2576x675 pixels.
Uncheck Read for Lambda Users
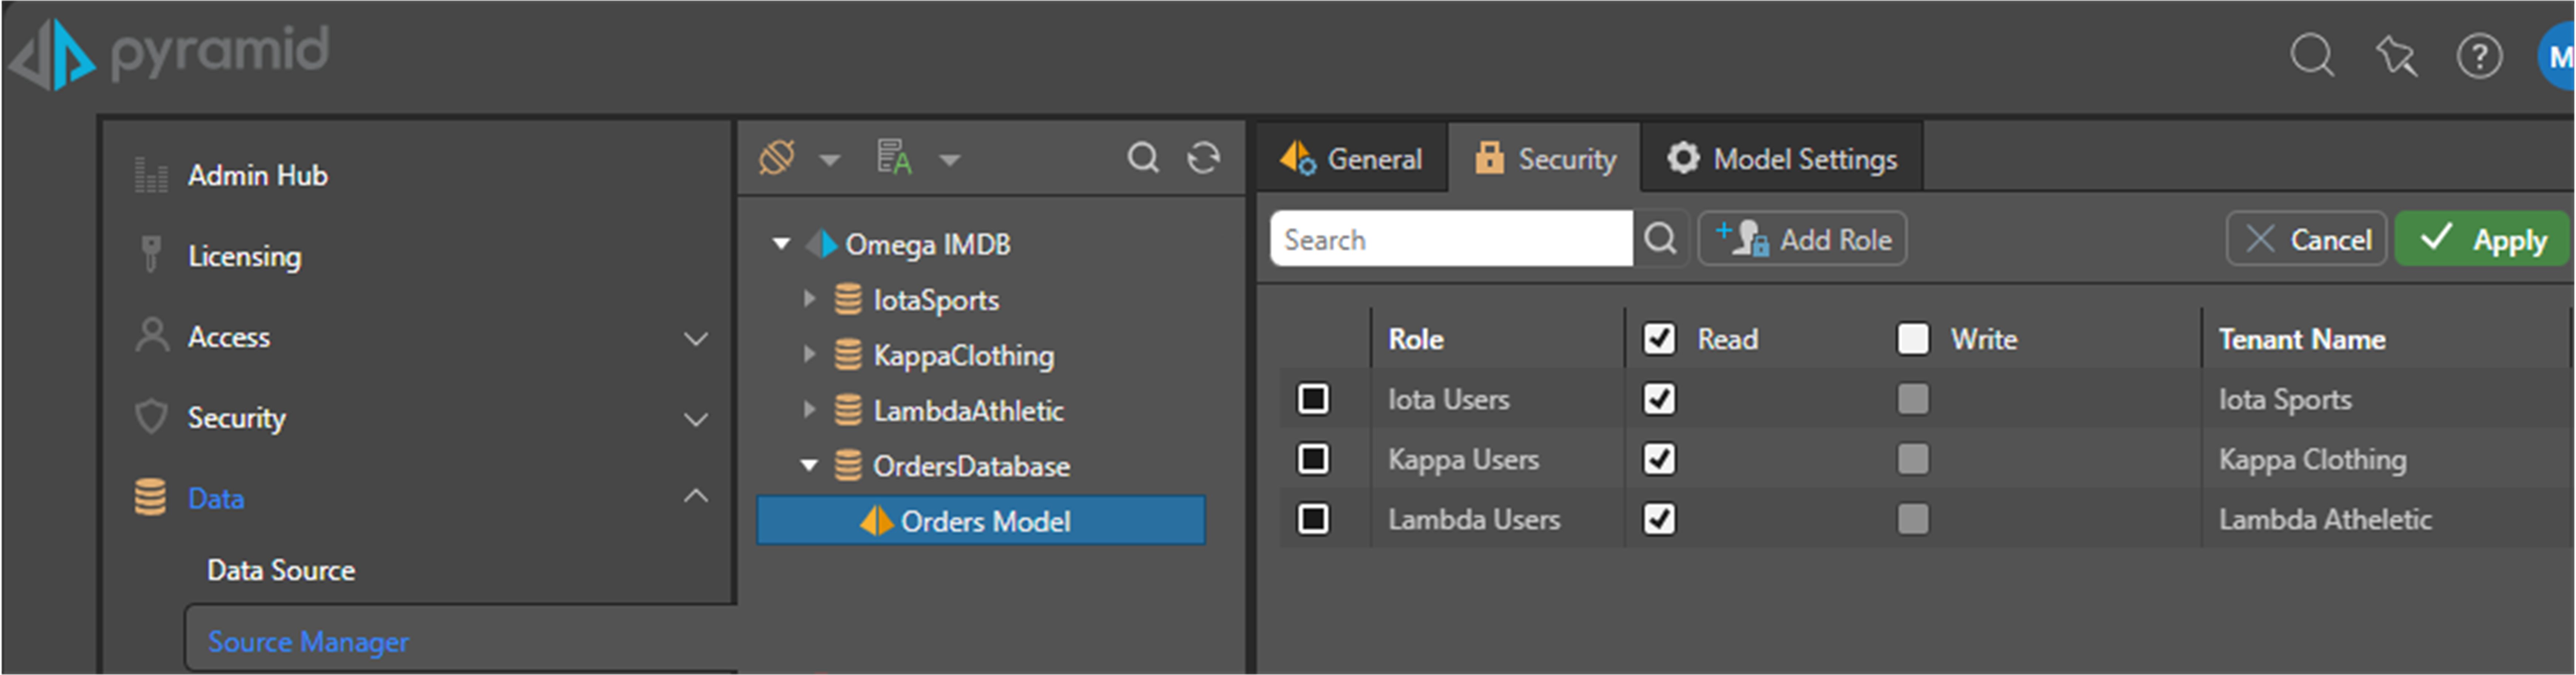tap(1659, 519)
